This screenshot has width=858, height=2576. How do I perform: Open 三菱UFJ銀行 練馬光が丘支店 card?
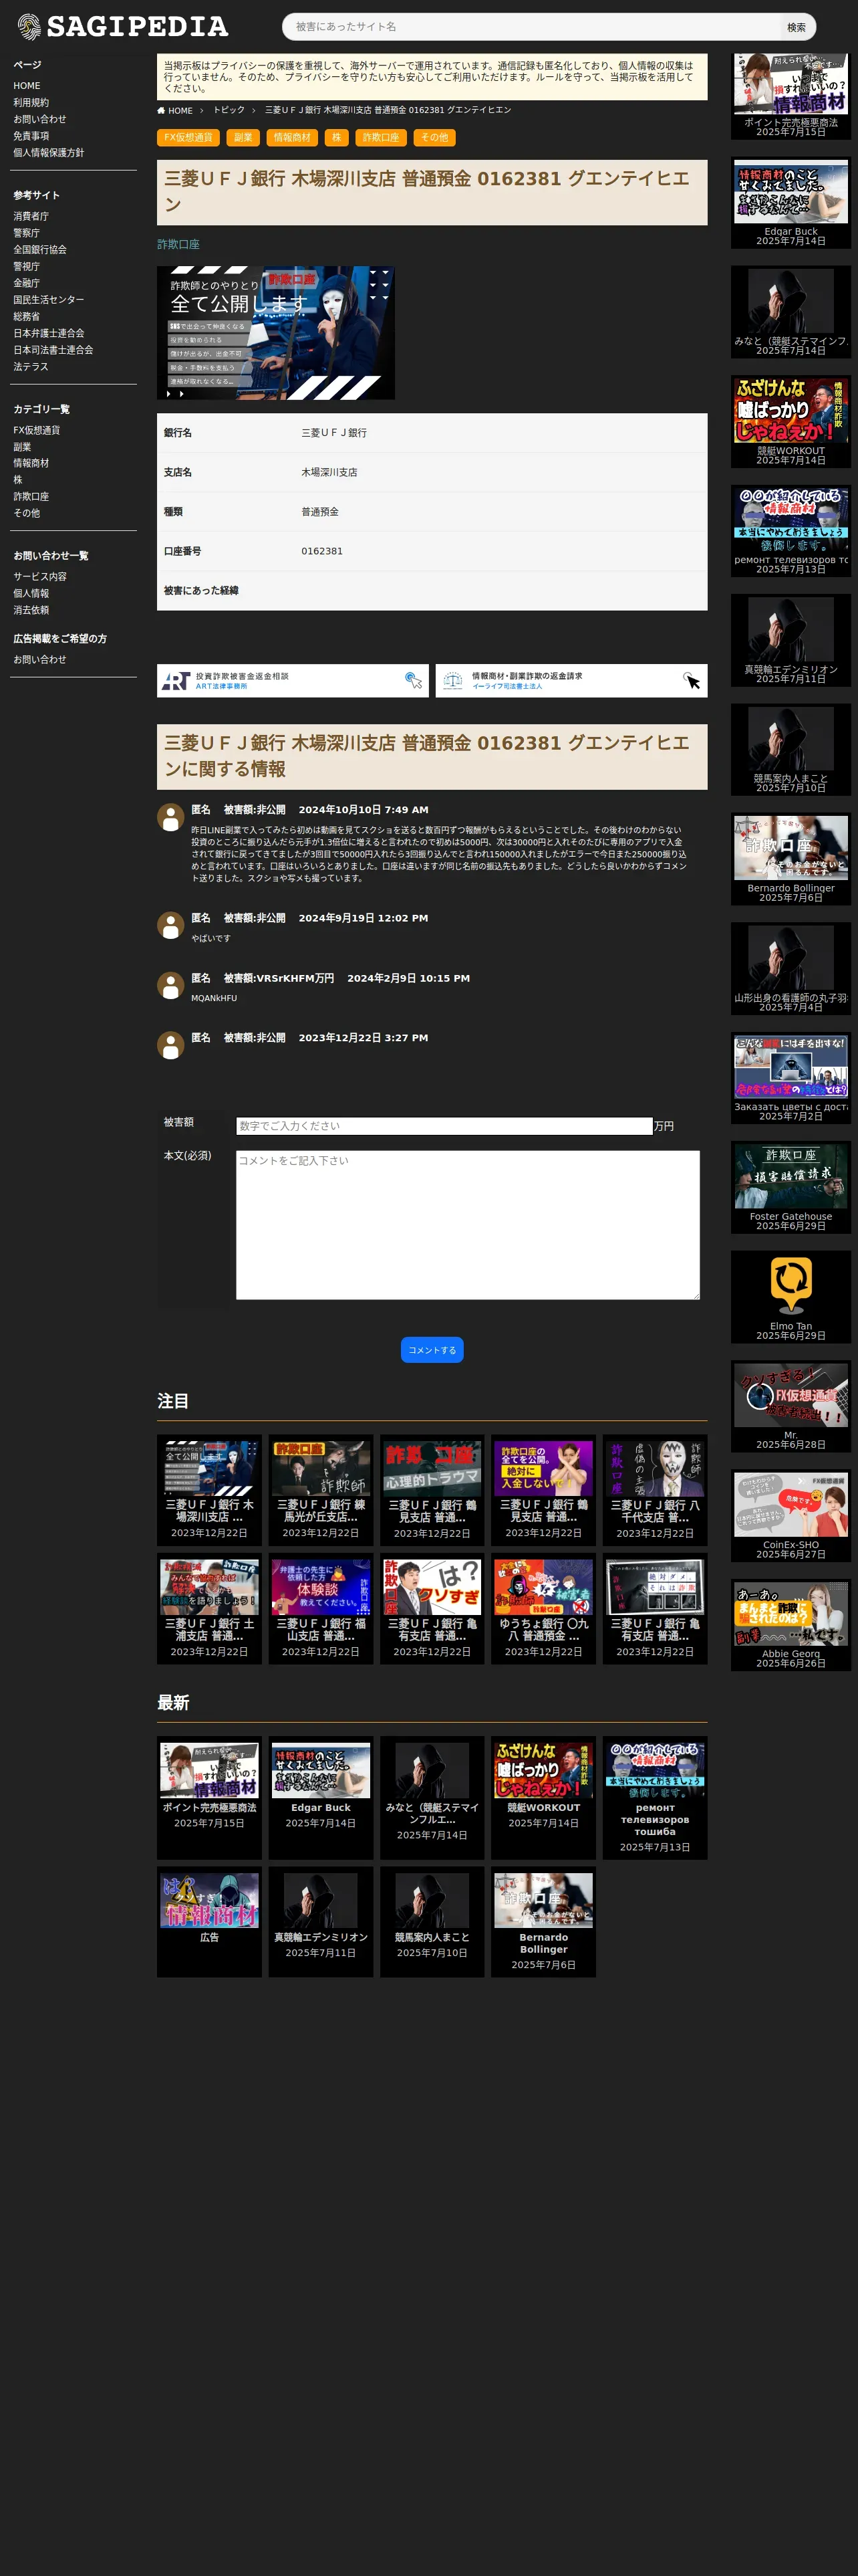point(321,1490)
